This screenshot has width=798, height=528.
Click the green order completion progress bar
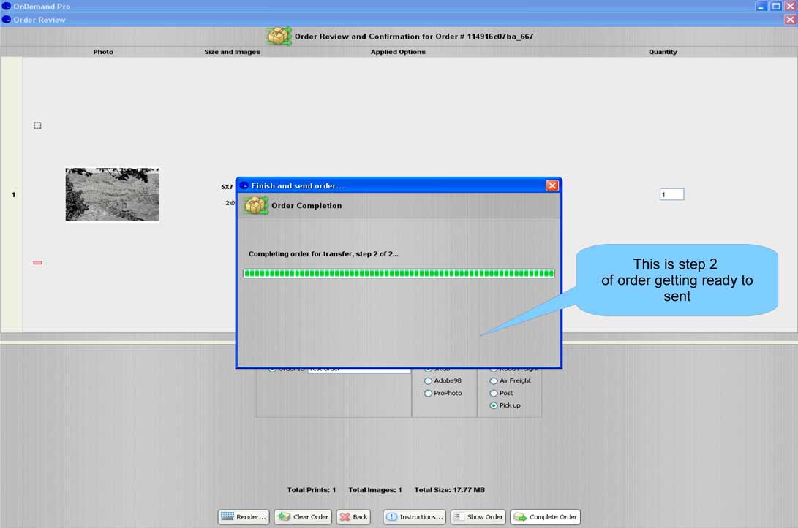pos(399,274)
